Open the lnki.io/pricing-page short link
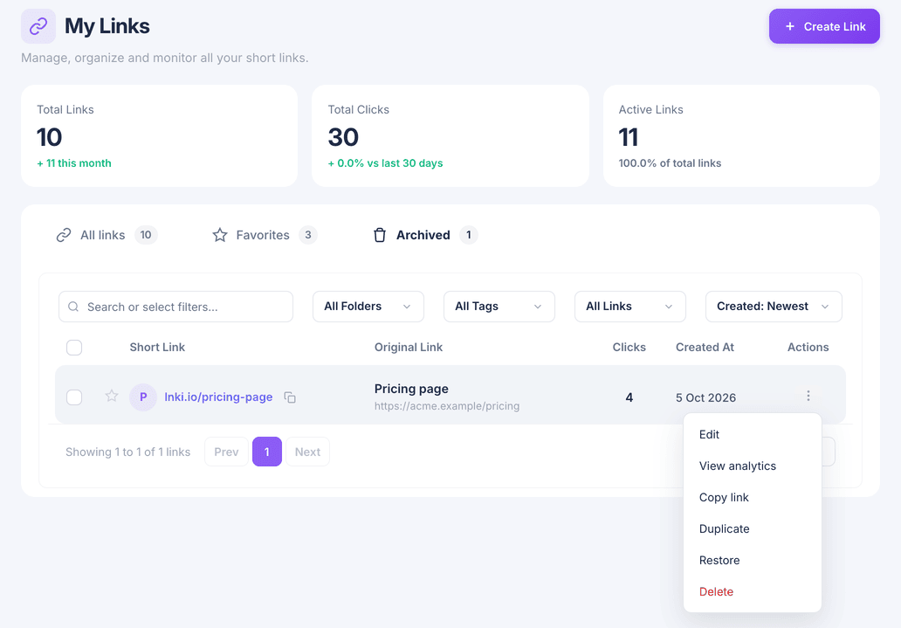901x628 pixels. pyautogui.click(x=218, y=397)
